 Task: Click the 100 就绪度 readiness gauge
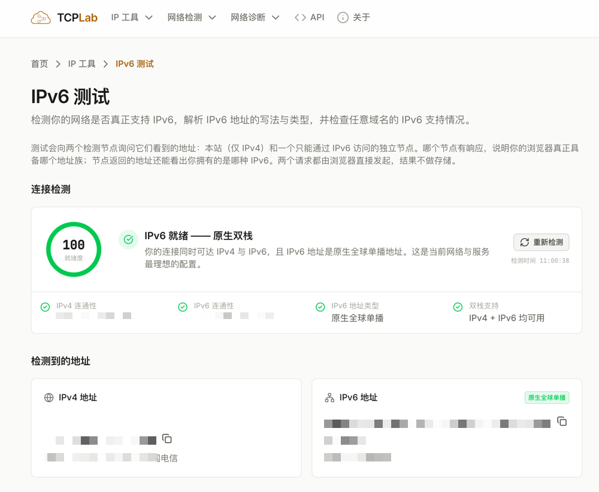74,249
